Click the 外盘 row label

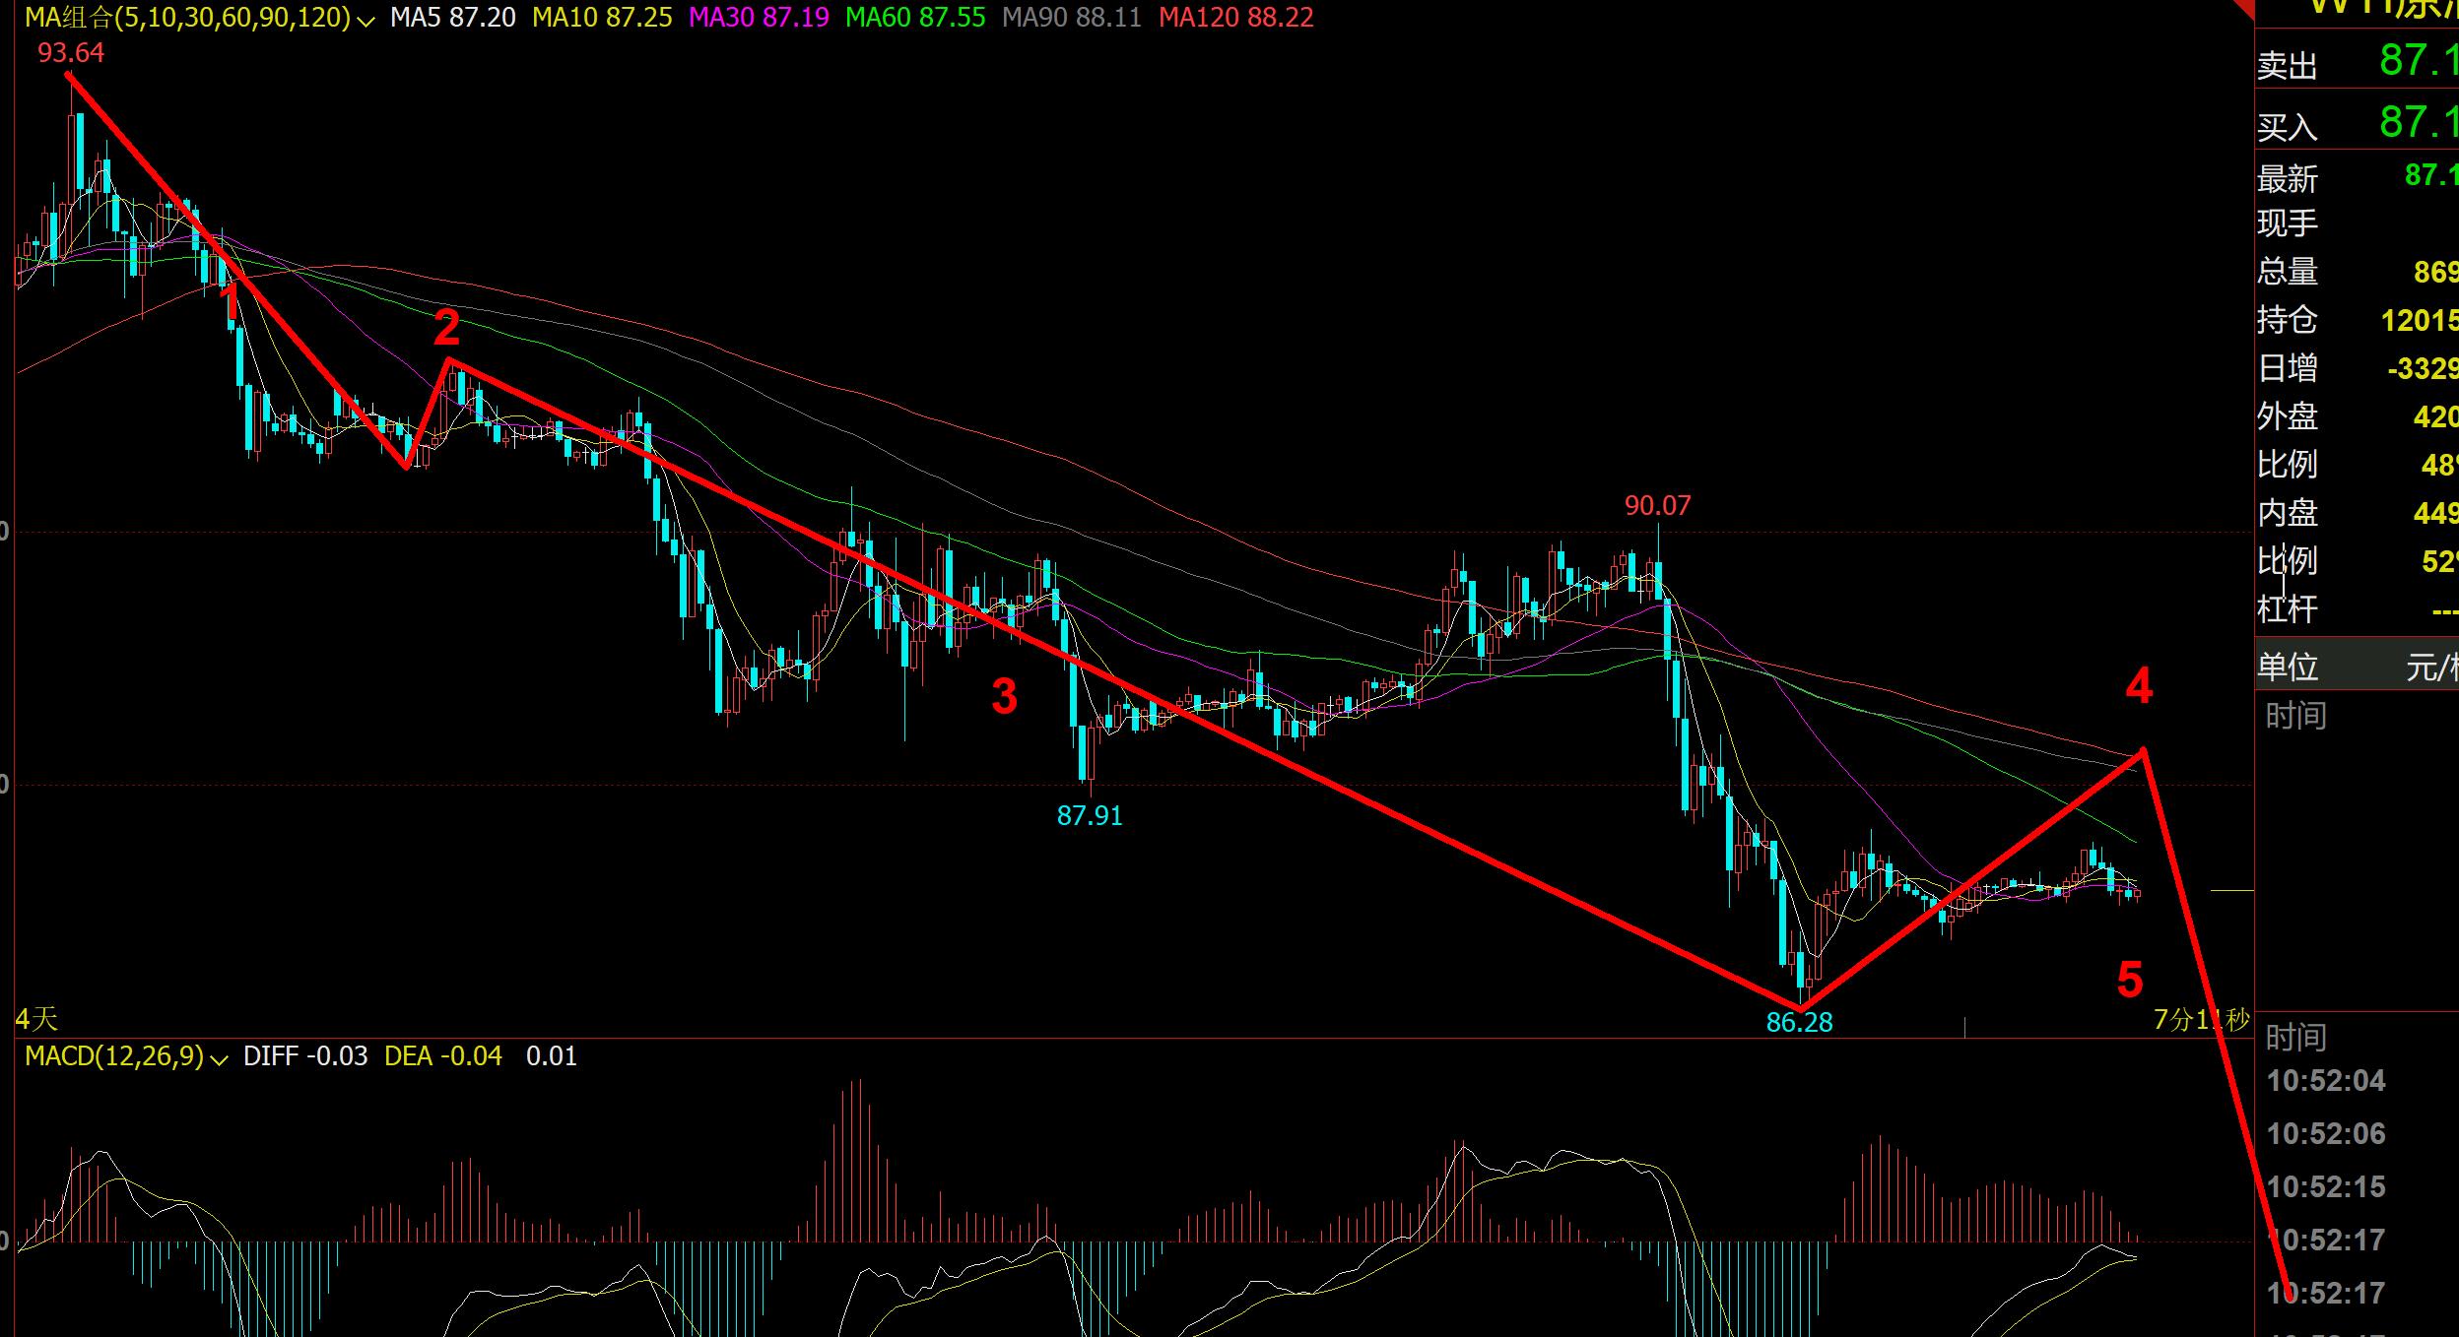point(2288,416)
